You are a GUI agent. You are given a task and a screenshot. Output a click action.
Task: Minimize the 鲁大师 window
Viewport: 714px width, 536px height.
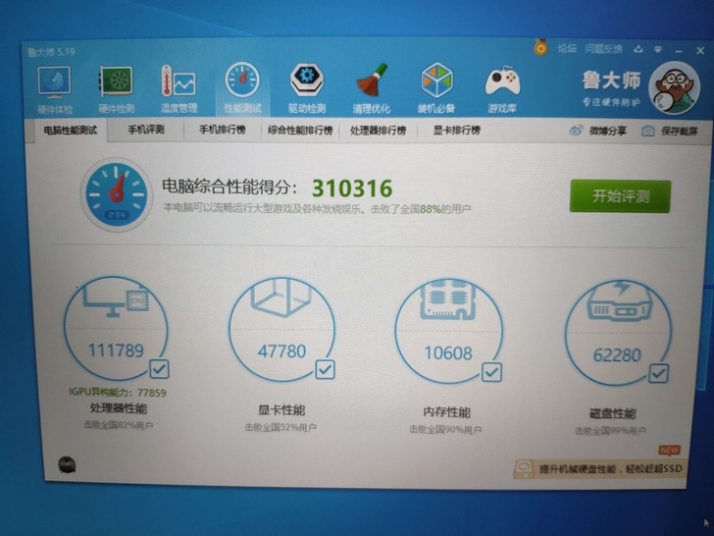click(x=679, y=51)
